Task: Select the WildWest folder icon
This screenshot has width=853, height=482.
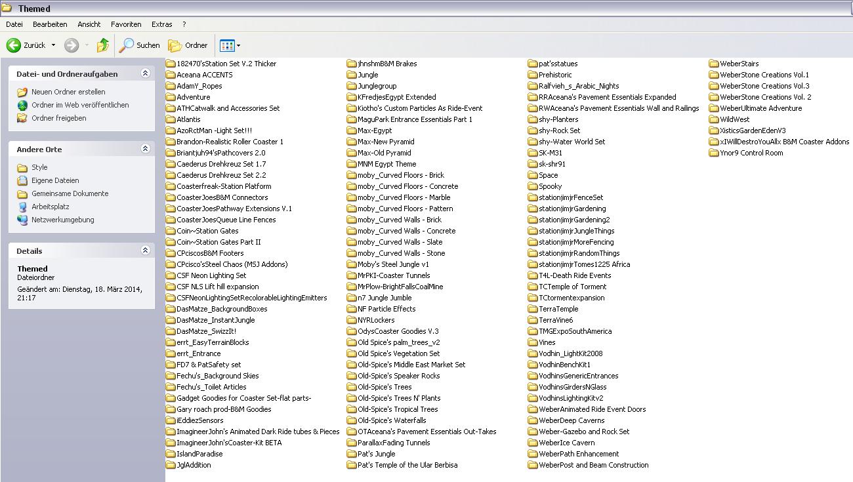Action: coord(715,119)
